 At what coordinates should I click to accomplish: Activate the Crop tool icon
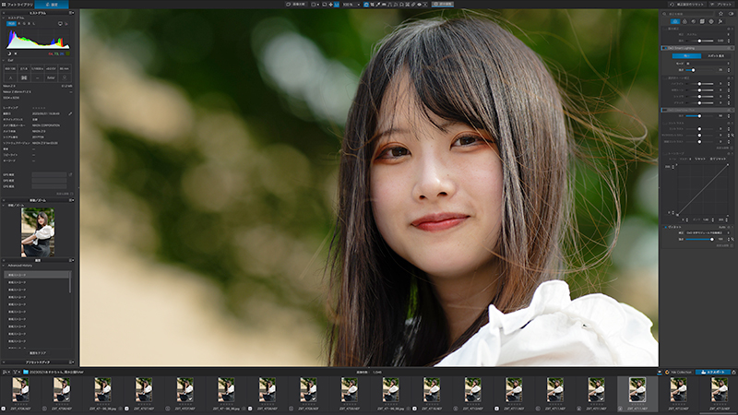click(x=372, y=5)
